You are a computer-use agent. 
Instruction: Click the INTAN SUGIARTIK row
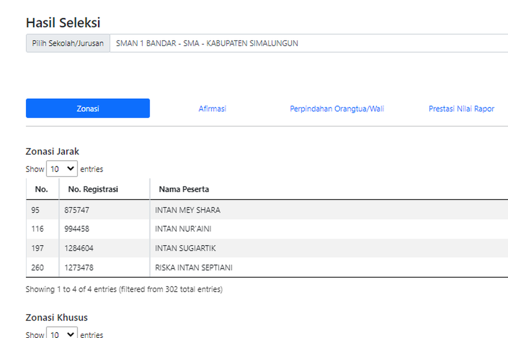click(185, 248)
